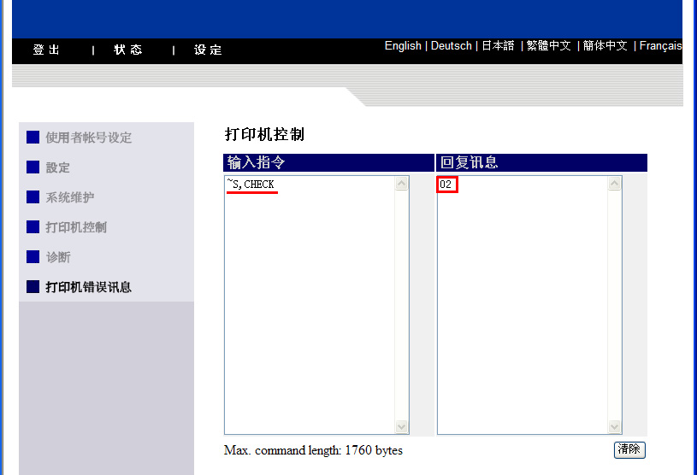Click the response box scroll-up arrow

(x=614, y=184)
